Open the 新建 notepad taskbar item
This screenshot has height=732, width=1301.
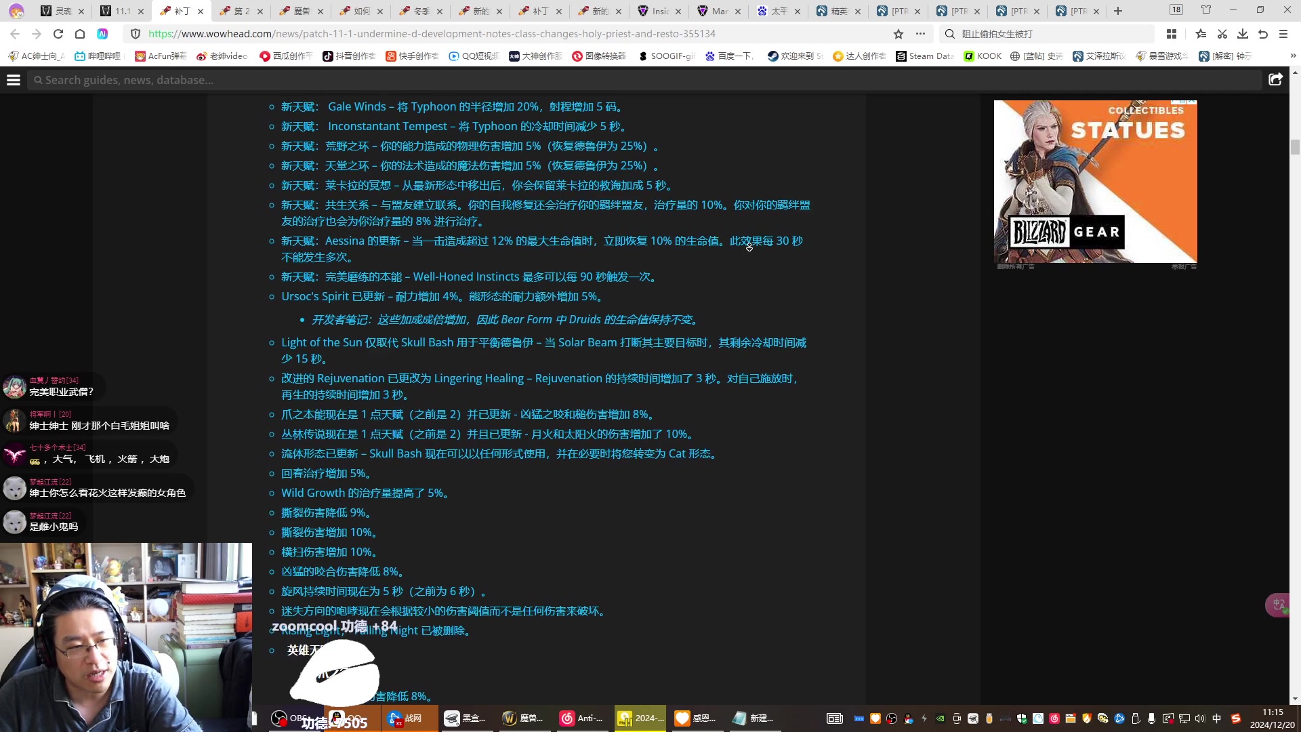[x=753, y=718]
